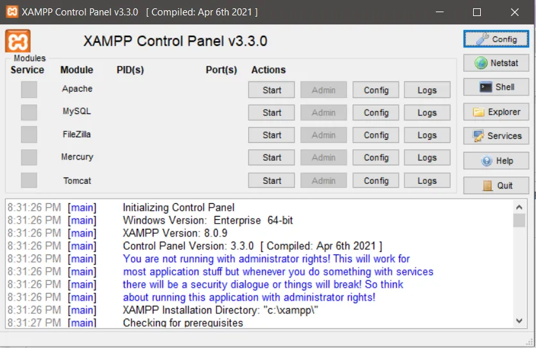Open Config for FileZilla module
Image resolution: width=536 pixels, height=348 pixels.
pyautogui.click(x=376, y=135)
